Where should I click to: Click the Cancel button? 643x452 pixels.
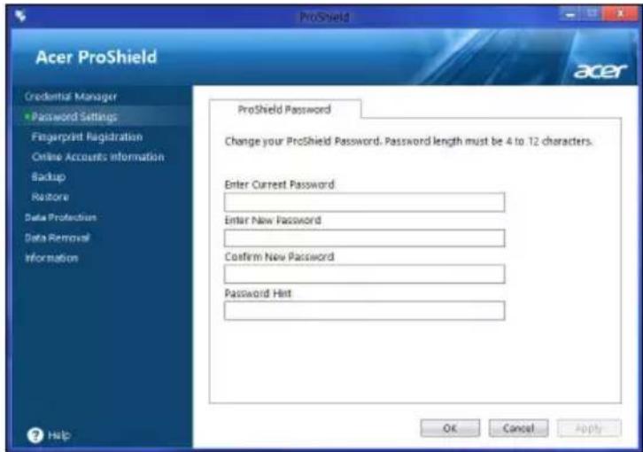tap(518, 428)
